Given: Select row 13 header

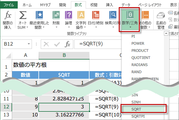Looking at the screenshot, I should click(6, 115).
